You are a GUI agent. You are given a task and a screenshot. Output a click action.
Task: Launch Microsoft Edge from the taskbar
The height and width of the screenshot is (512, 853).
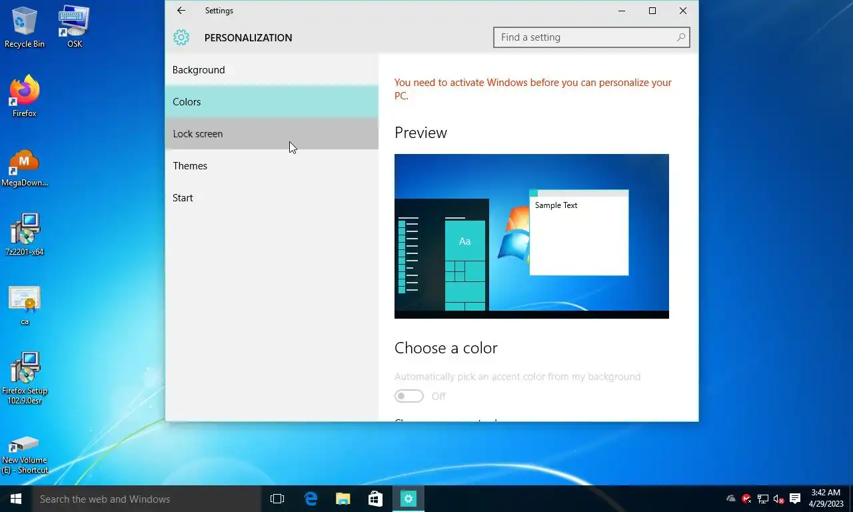(x=311, y=499)
